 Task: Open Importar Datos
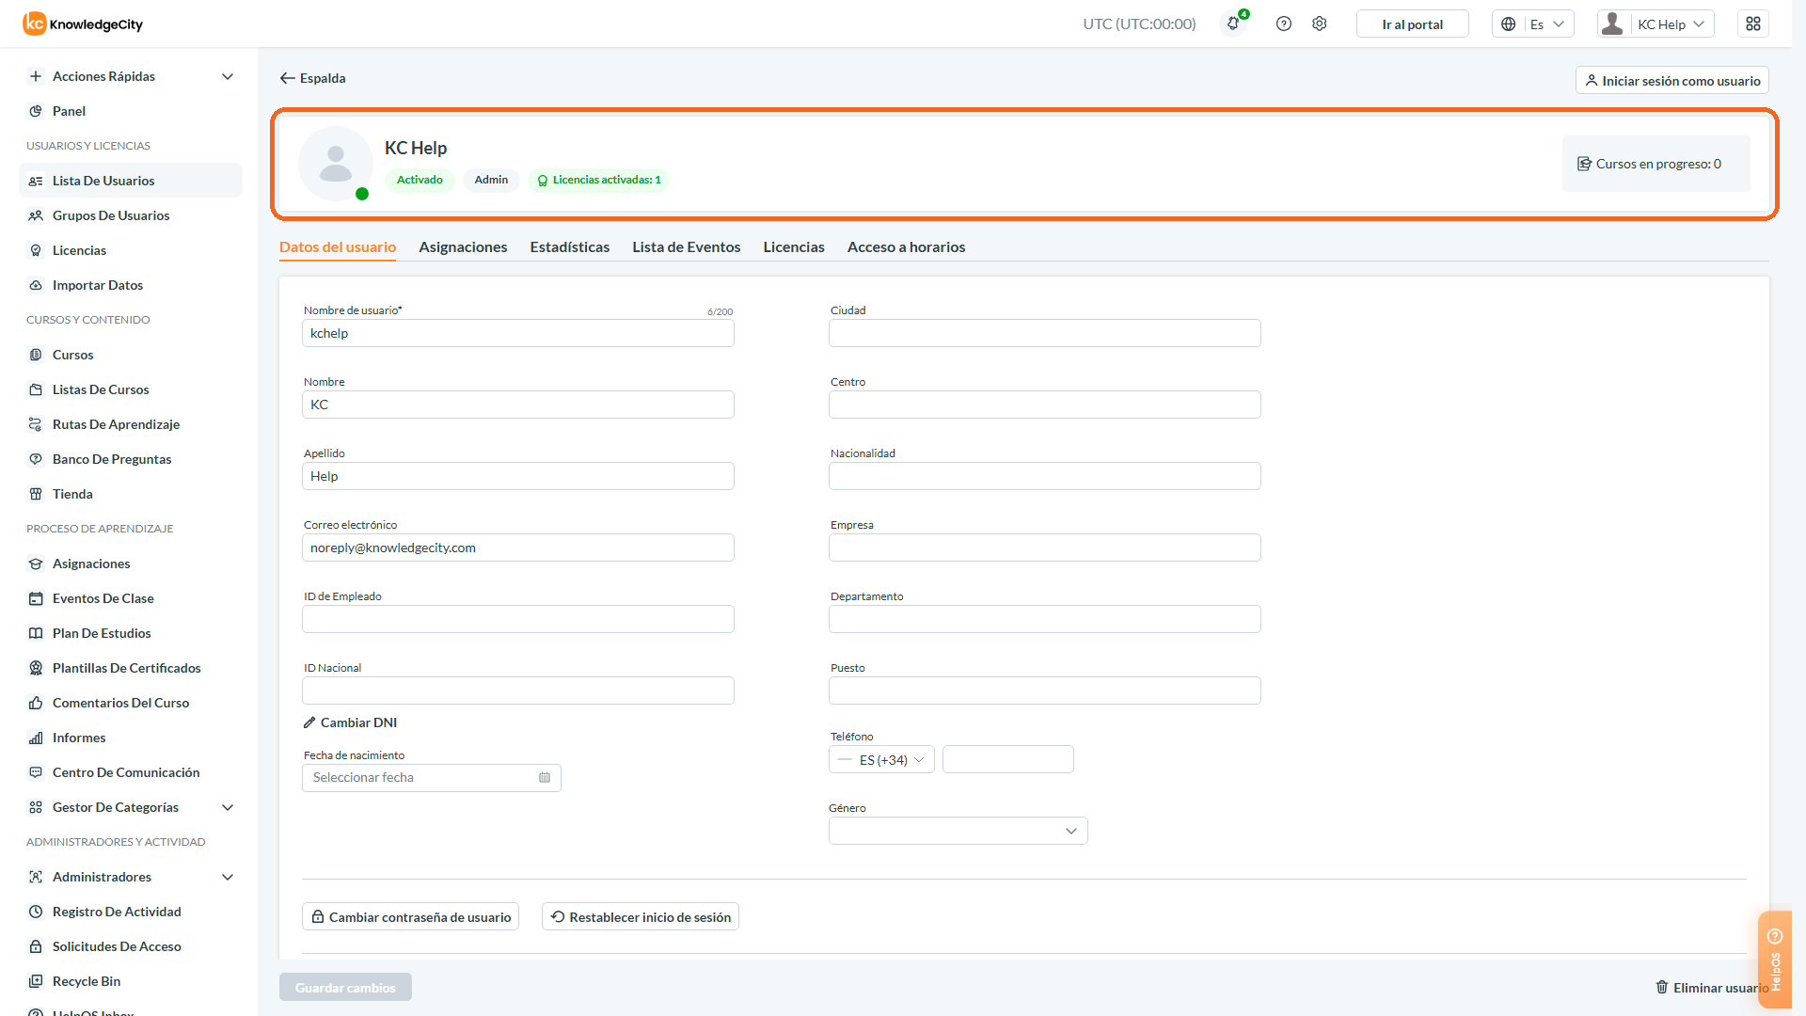click(131, 285)
